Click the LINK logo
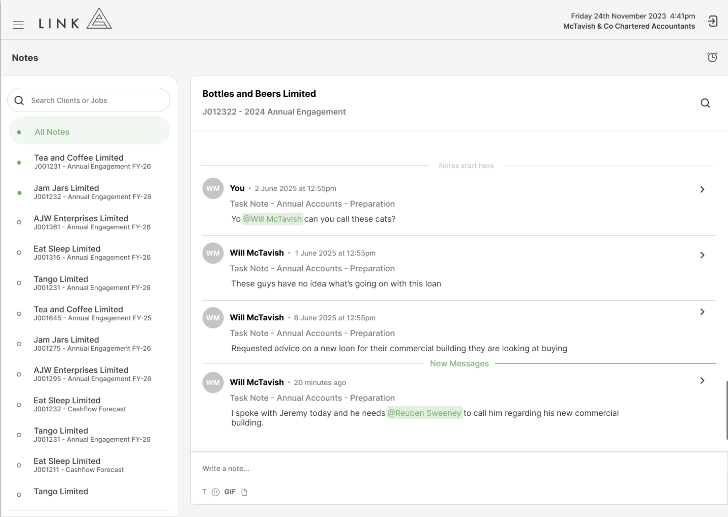The image size is (728, 517). pos(75,19)
